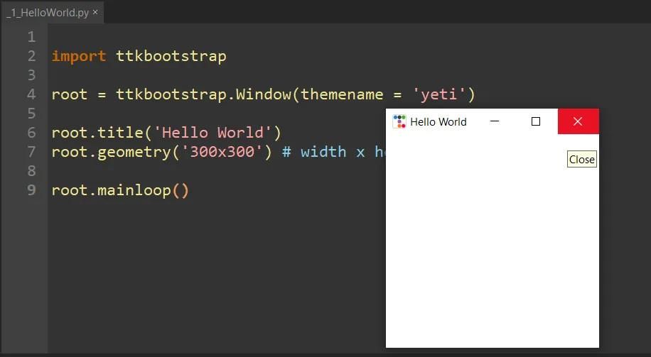This screenshot has height=357, width=651.
Task: Click the white content area of Hello World window
Action: (493, 241)
